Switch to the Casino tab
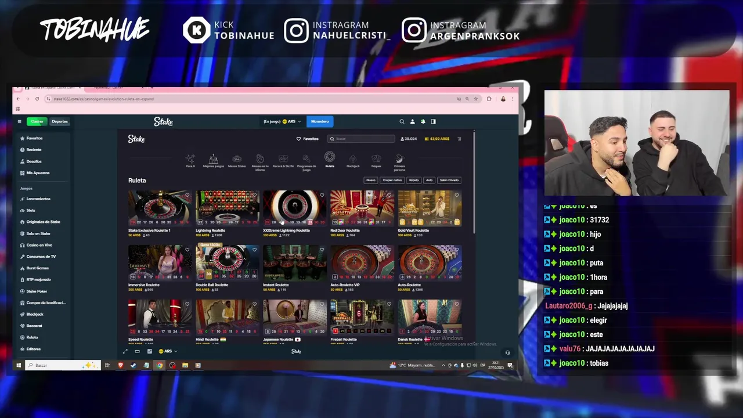The image size is (743, 418). [37, 121]
